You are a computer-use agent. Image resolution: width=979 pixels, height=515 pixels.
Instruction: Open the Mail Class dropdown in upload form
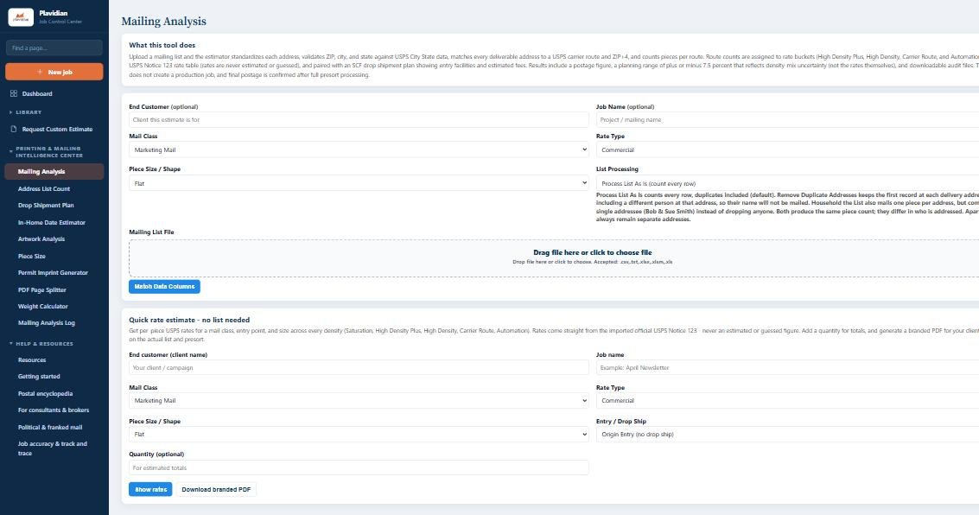click(x=359, y=149)
